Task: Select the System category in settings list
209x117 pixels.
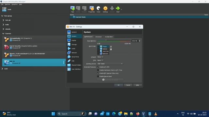Action: (74, 36)
